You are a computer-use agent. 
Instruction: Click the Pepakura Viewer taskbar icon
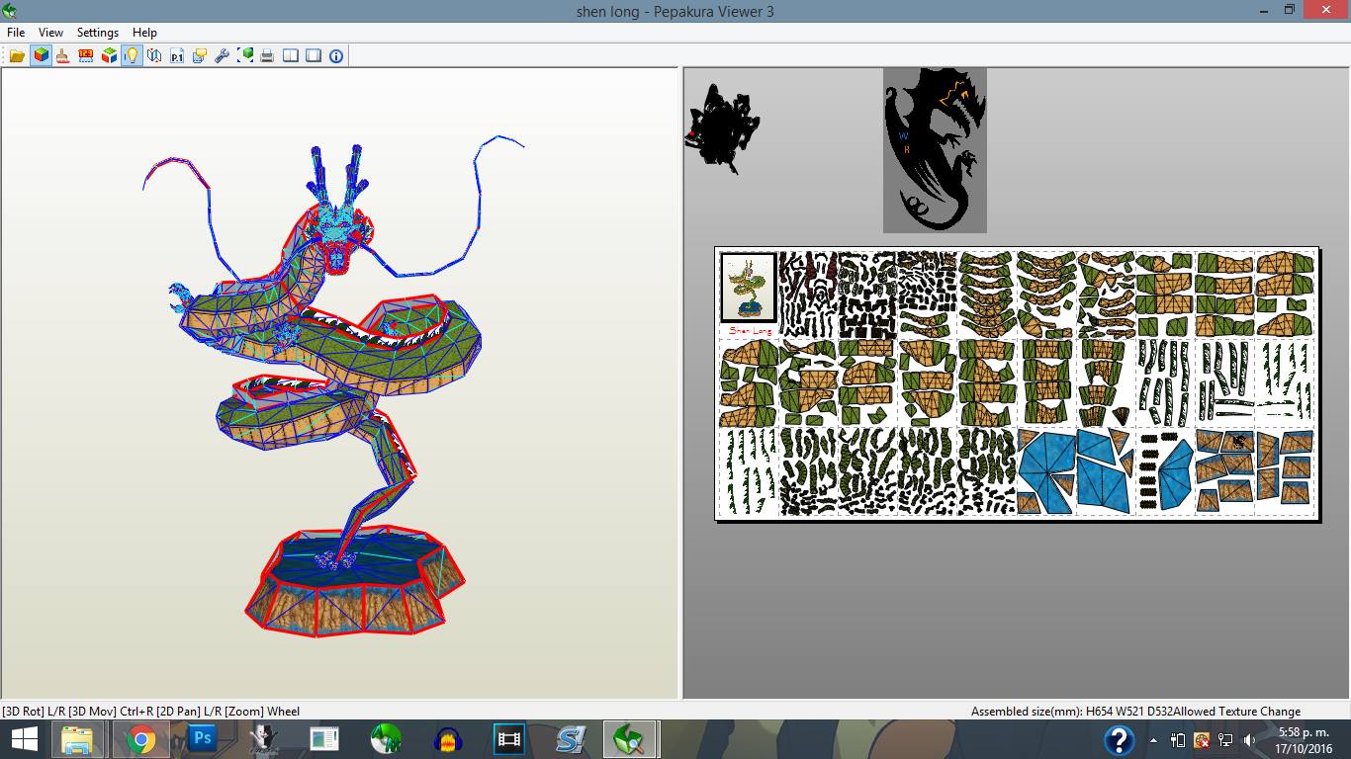[x=630, y=739]
